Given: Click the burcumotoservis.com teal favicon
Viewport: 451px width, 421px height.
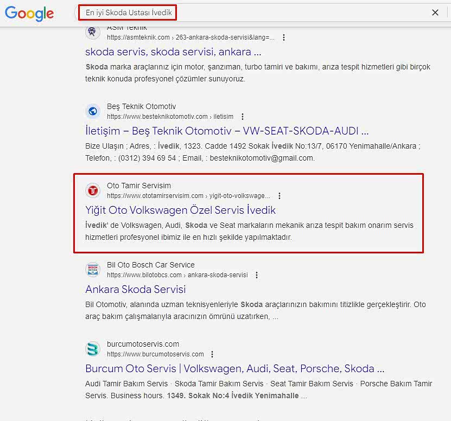Looking at the screenshot, I should [x=93, y=349].
